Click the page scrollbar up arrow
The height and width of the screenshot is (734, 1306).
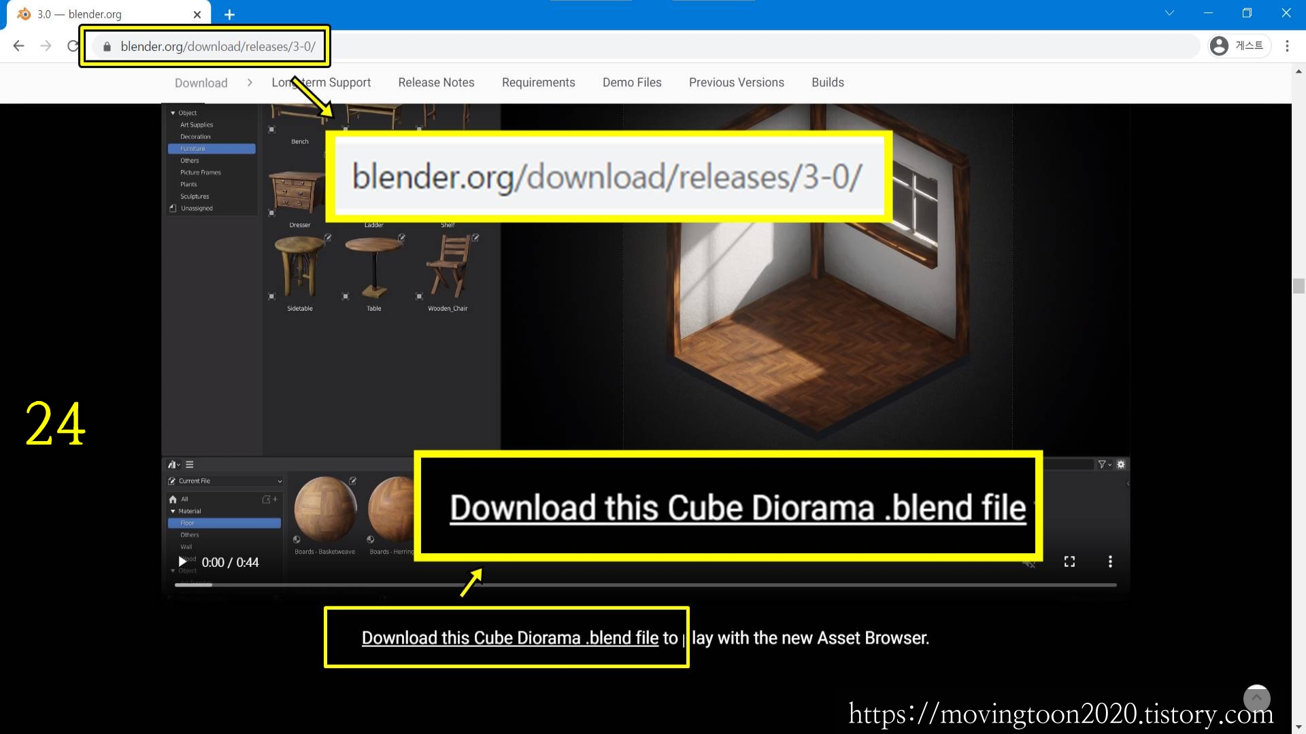(x=1299, y=71)
